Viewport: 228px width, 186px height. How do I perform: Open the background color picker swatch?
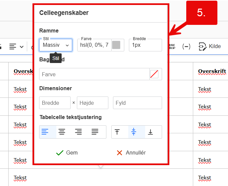coord(154,74)
